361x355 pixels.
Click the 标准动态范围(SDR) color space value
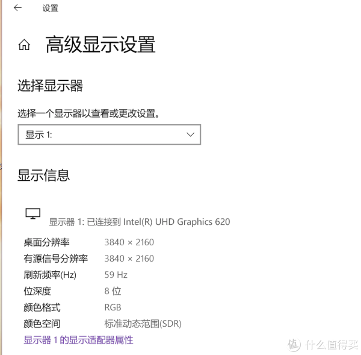pos(143,324)
